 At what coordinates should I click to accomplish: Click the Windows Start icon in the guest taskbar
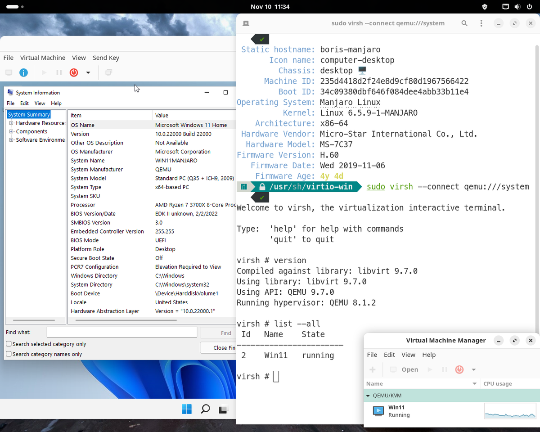click(186, 409)
